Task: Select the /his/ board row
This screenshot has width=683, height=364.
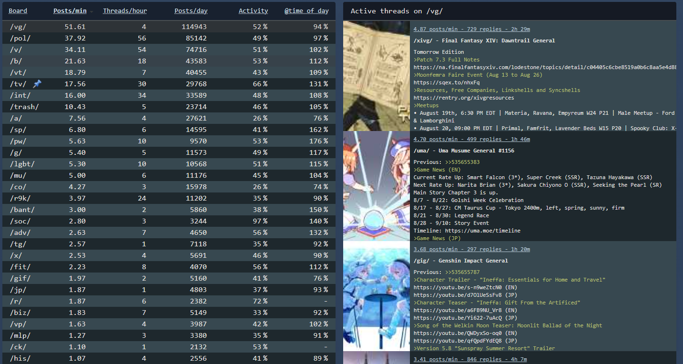Action: click(169, 358)
